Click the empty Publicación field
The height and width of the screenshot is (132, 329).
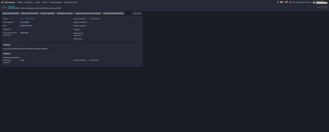45,29
